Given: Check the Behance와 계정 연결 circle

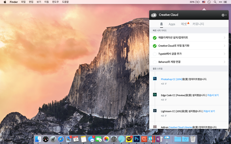Looking at the screenshot, I should [x=154, y=62].
